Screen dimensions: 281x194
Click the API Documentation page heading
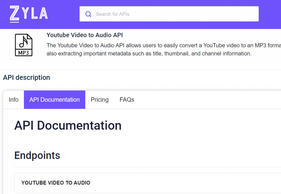click(68, 125)
